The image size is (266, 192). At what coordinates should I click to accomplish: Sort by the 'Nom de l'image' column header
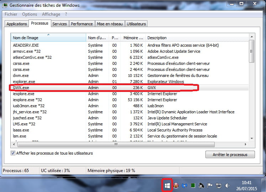[x=48, y=38]
